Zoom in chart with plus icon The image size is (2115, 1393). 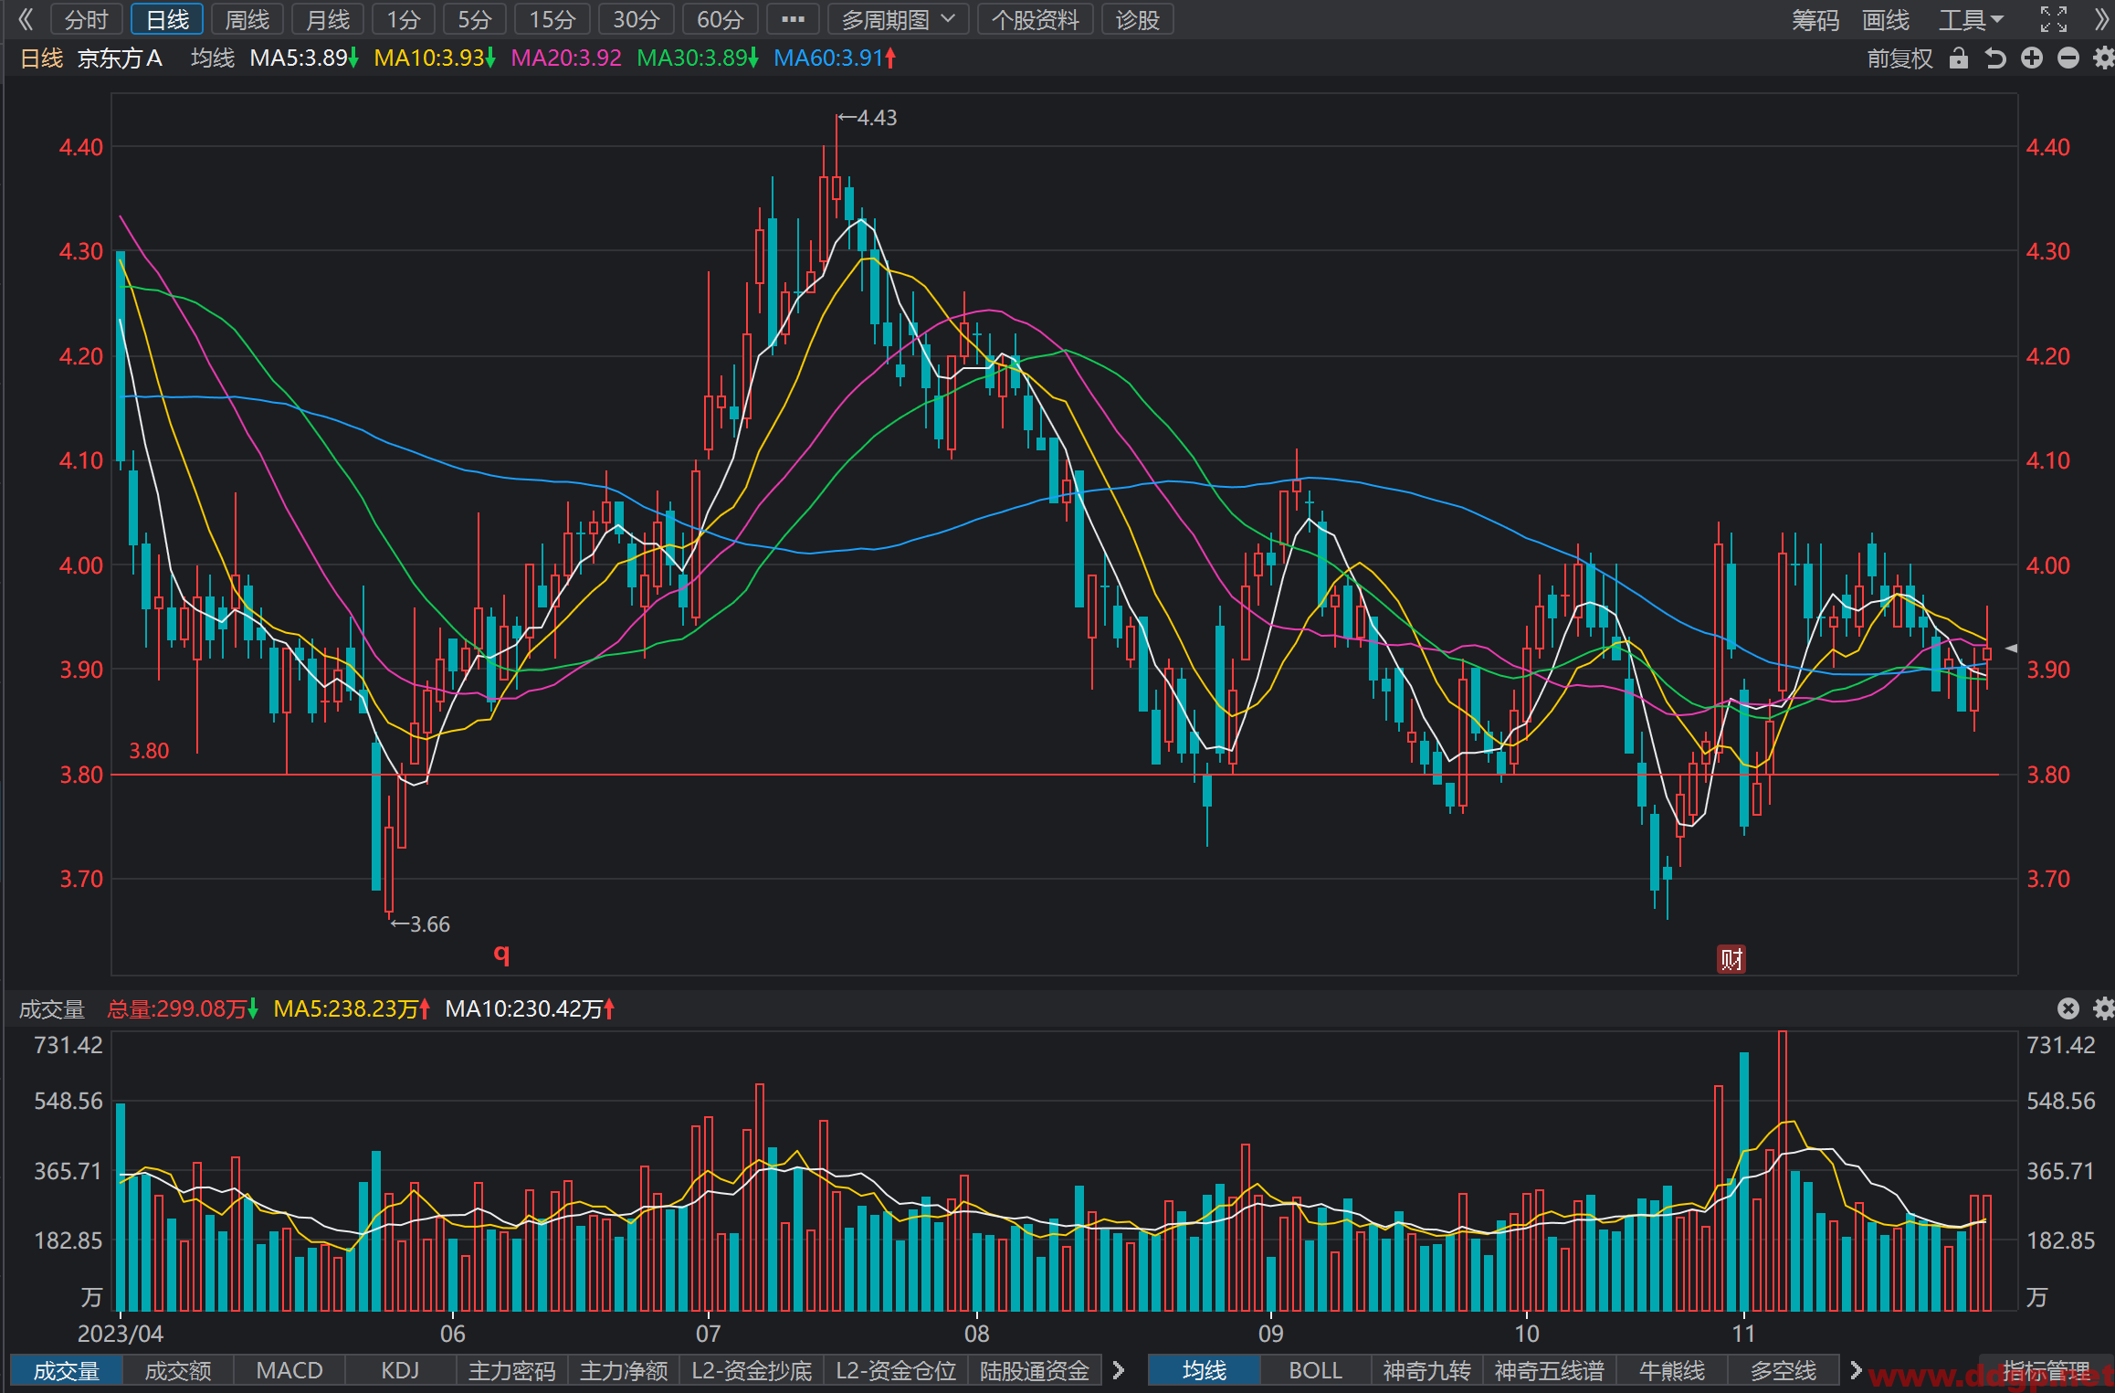point(2032,58)
